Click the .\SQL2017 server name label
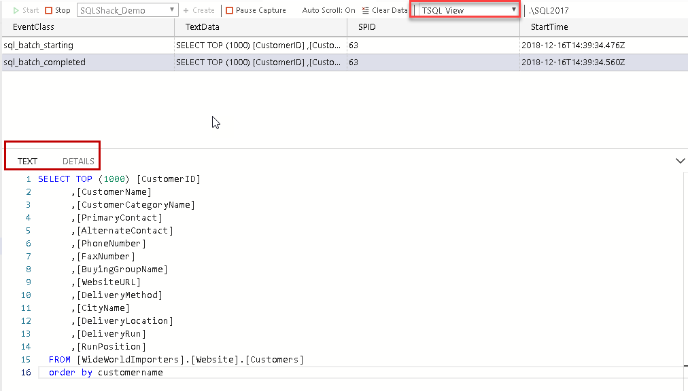The image size is (688, 391). tap(549, 10)
